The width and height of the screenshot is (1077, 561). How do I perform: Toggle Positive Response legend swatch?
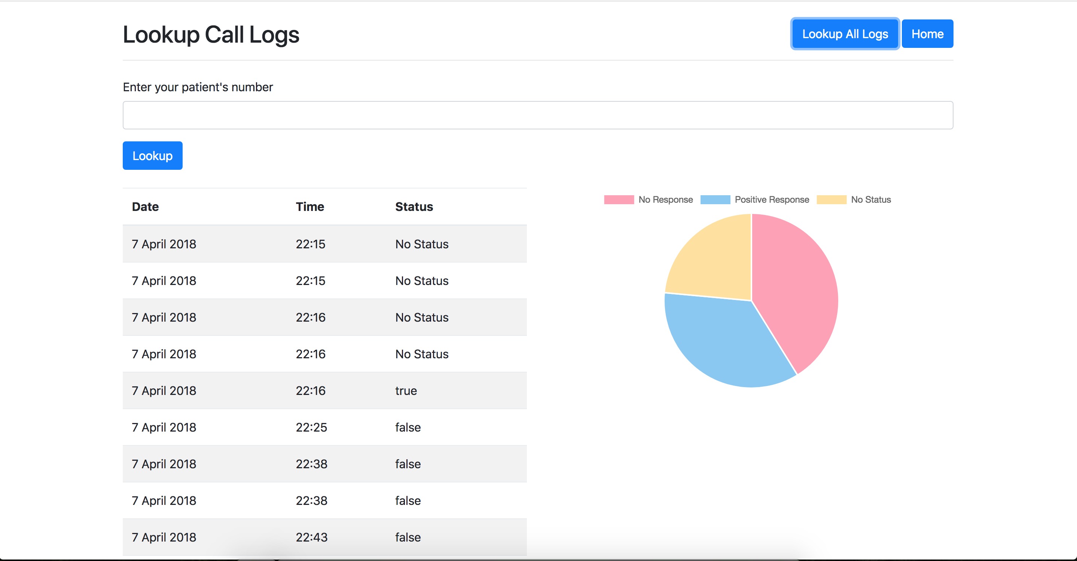coord(715,200)
